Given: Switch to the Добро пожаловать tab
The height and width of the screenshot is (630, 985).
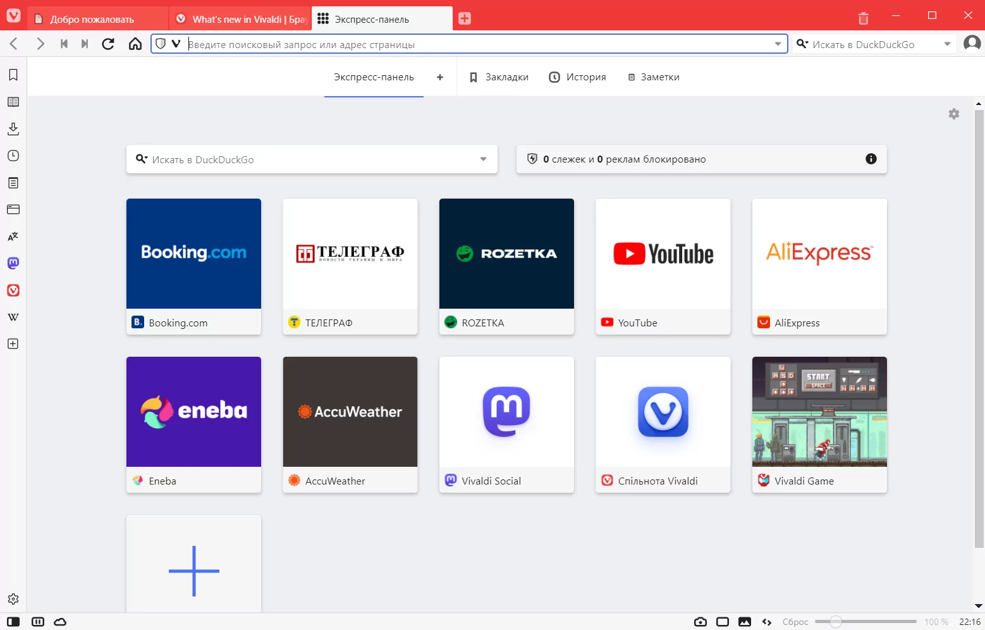Looking at the screenshot, I should pos(97,19).
